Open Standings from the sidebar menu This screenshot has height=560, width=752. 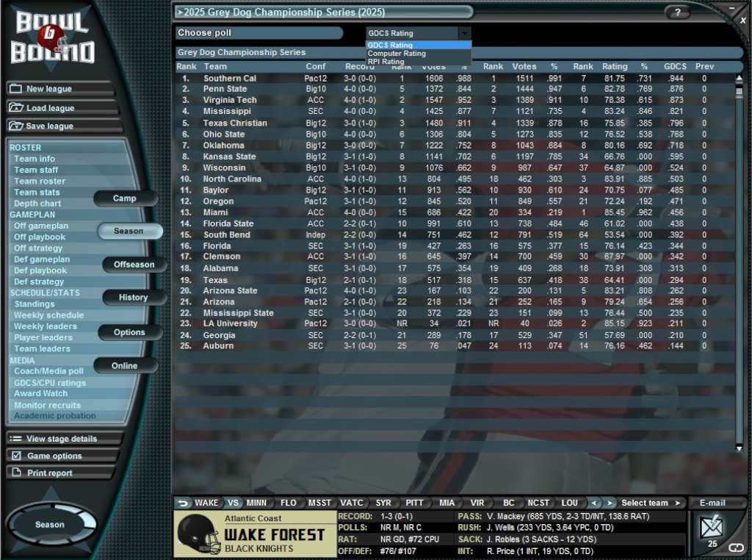click(35, 304)
